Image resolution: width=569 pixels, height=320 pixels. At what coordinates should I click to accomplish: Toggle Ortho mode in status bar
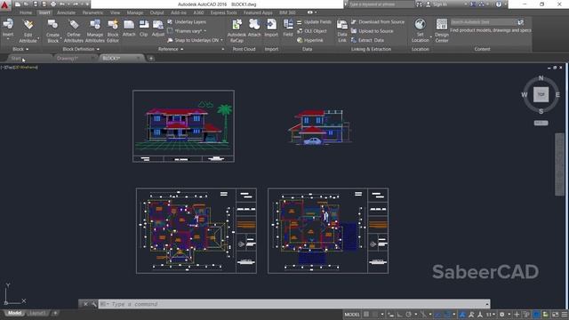[x=399, y=314]
